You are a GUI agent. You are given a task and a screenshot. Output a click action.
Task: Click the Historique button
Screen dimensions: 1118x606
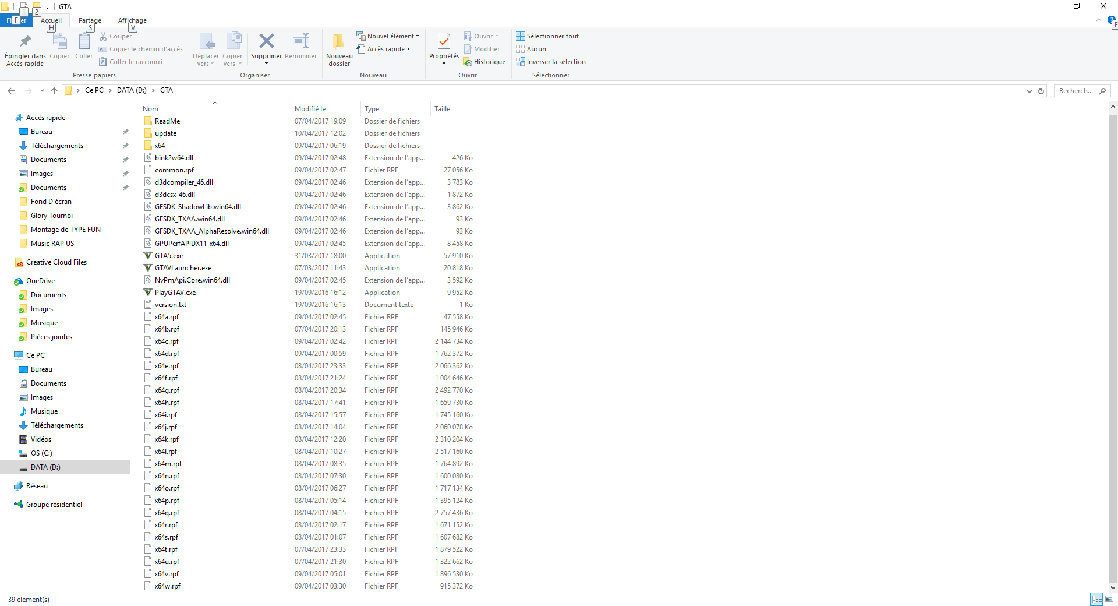click(484, 62)
